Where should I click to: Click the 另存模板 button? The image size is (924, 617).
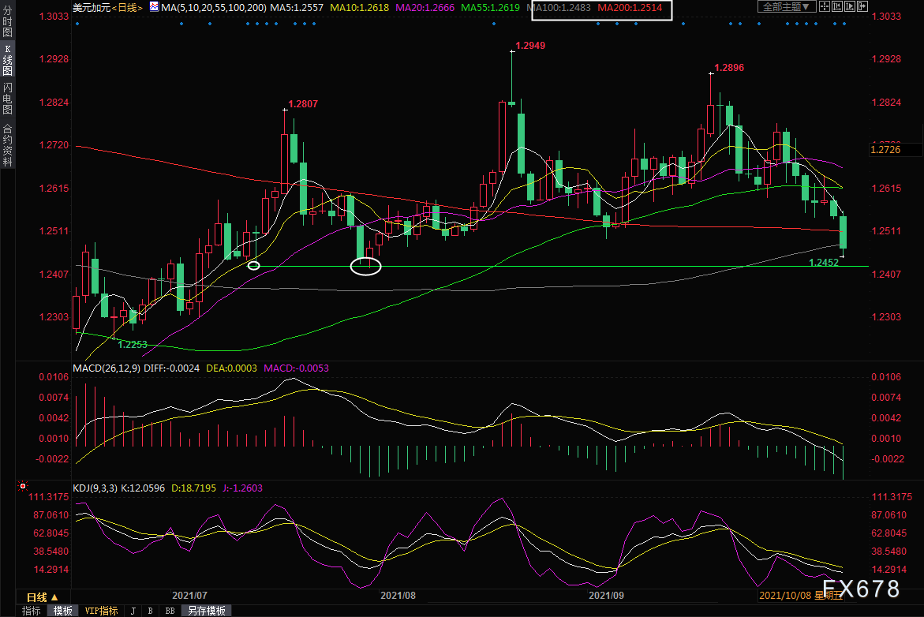point(205,611)
